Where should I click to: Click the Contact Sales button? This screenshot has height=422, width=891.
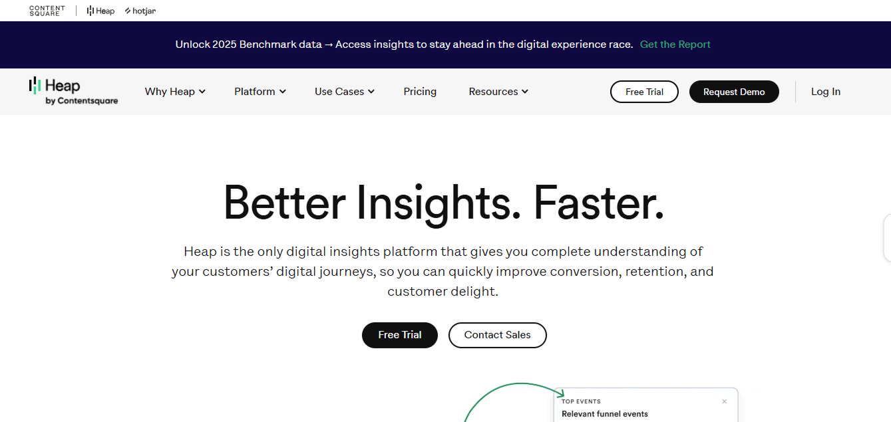click(497, 335)
